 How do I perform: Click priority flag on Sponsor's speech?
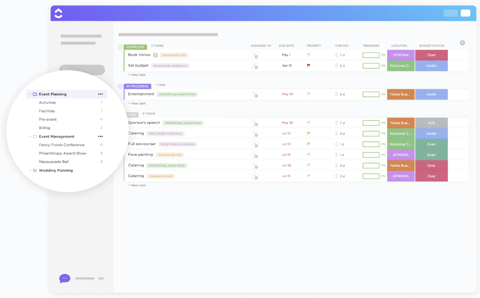(x=309, y=123)
